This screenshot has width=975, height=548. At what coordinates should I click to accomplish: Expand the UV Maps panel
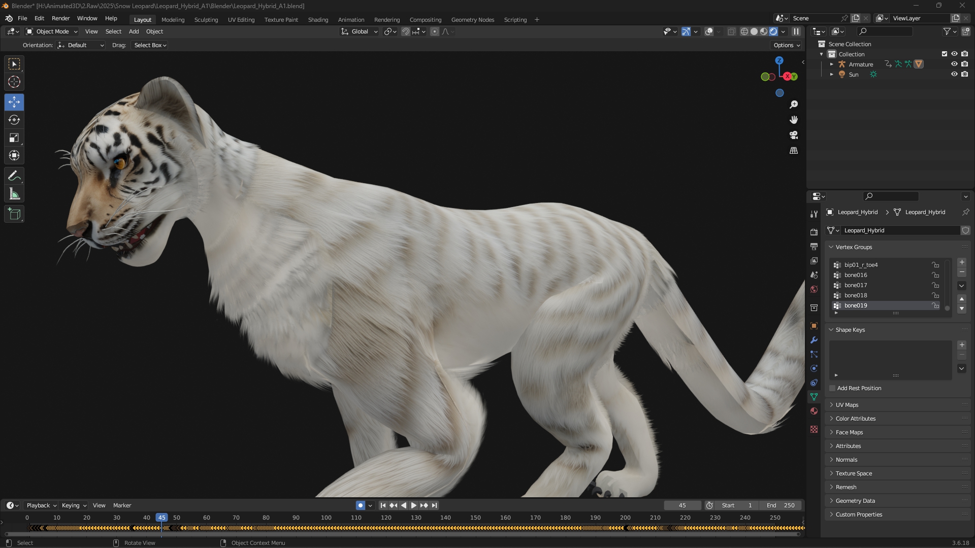(847, 405)
